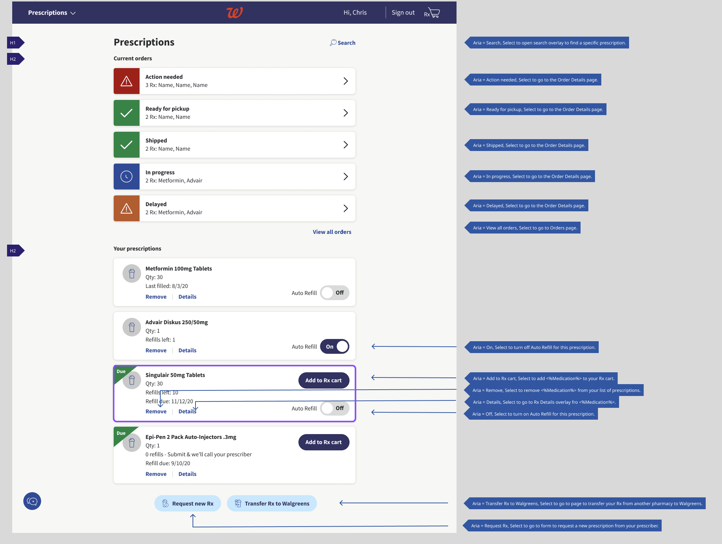Open View all orders link
The image size is (722, 544).
pos(332,232)
